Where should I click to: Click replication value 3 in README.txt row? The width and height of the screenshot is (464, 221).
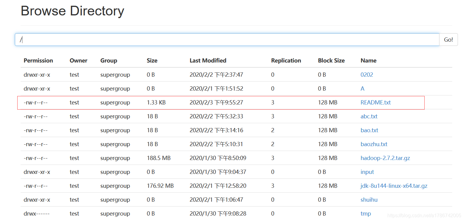pos(273,102)
